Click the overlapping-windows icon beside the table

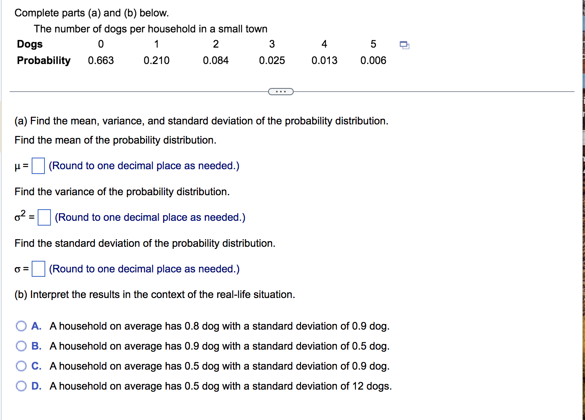tap(404, 45)
